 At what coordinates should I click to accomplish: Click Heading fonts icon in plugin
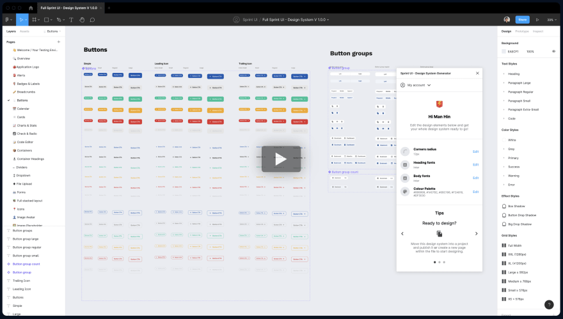[405, 165]
